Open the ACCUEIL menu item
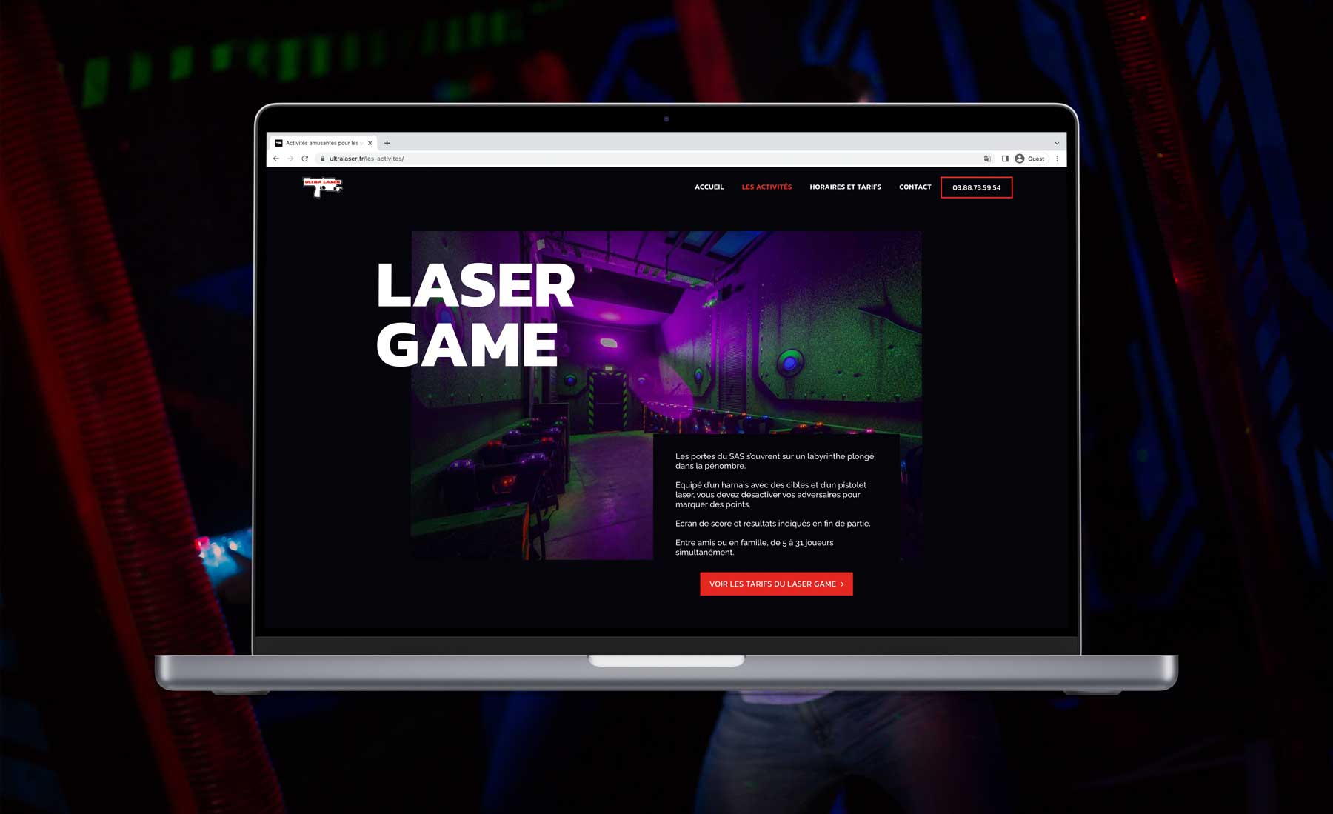The image size is (1333, 814). tap(709, 187)
